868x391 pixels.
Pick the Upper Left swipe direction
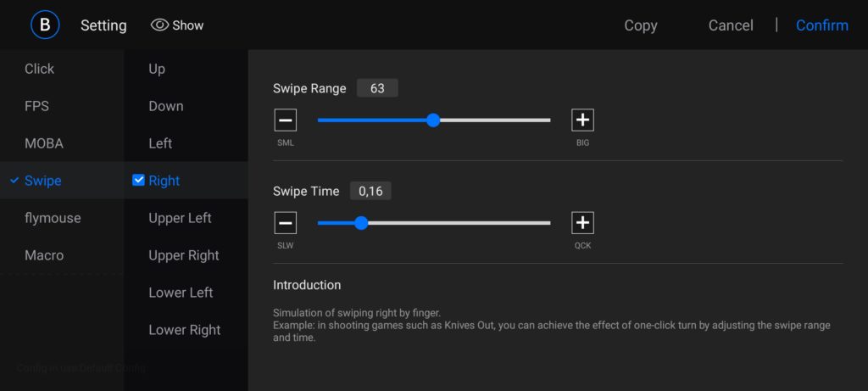click(180, 218)
